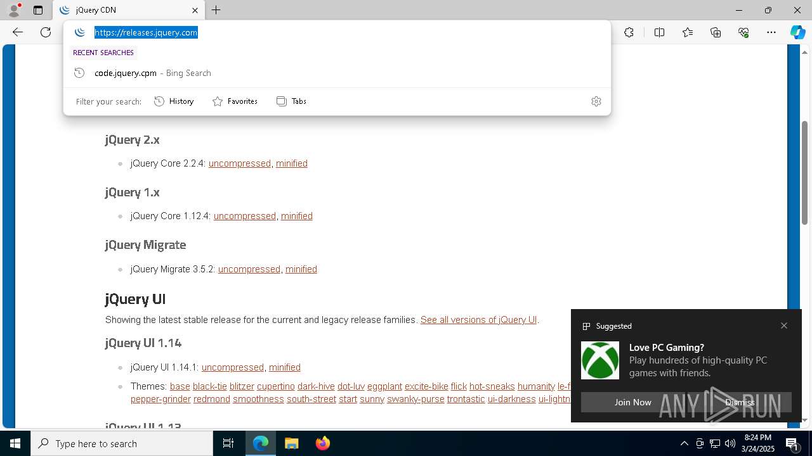Open the excite-bike theme link
The image size is (812, 456).
(426, 386)
